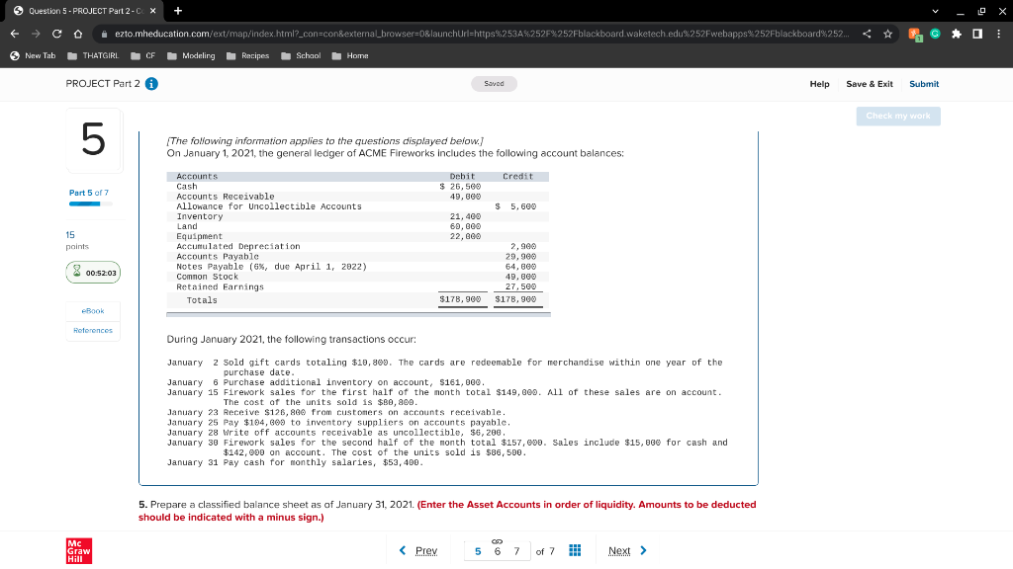1013x569 pixels.
Task: Click the hourglass timer showing 00:52:03
Action: click(x=92, y=273)
